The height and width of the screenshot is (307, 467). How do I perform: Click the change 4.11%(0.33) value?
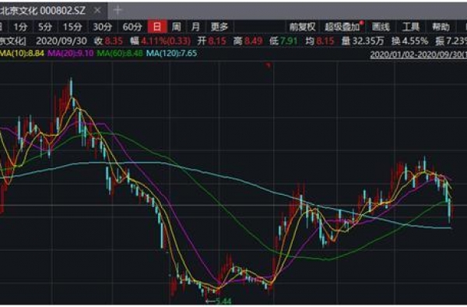coord(166,41)
